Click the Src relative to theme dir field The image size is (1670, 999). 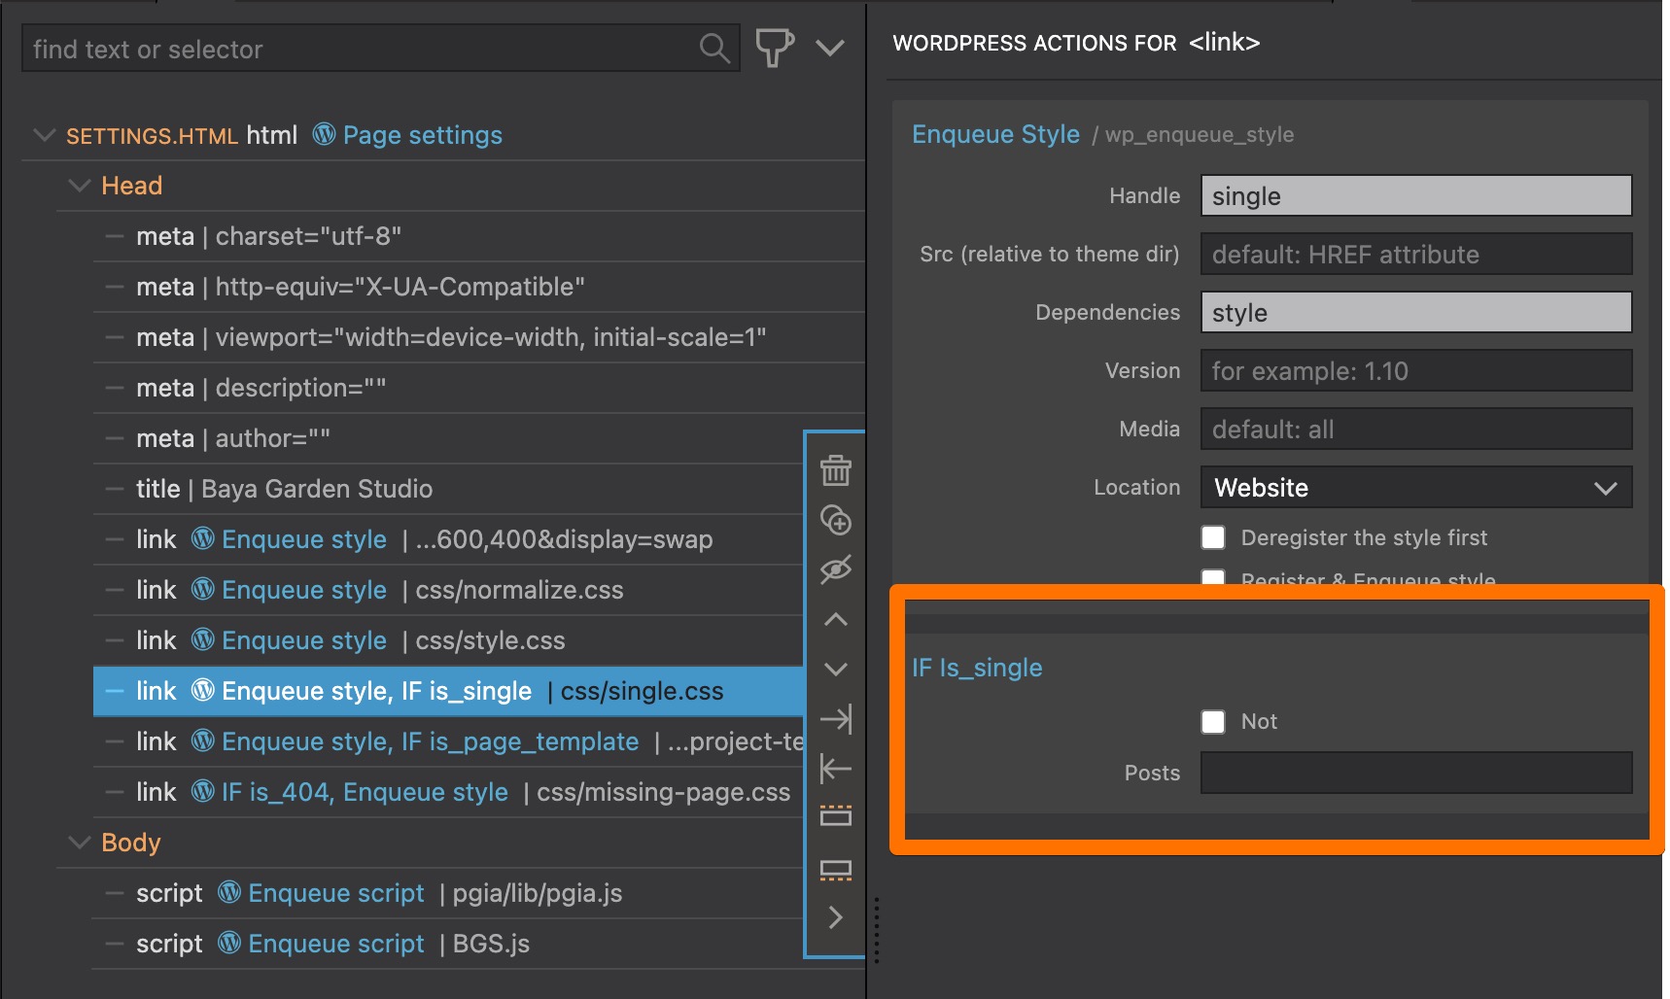coord(1416,254)
